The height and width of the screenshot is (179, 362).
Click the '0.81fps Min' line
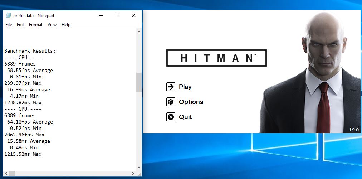click(x=26, y=77)
